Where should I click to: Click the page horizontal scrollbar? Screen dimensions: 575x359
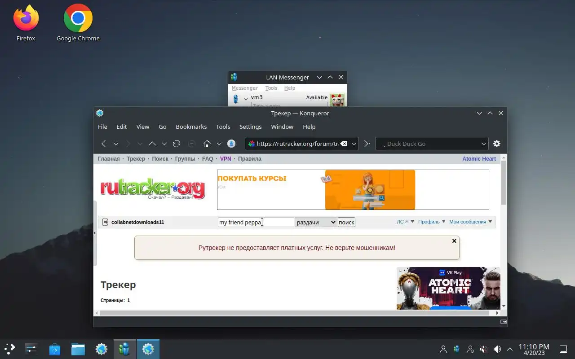295,313
